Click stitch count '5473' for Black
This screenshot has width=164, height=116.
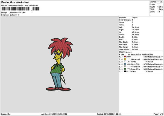[x=128, y=72]
